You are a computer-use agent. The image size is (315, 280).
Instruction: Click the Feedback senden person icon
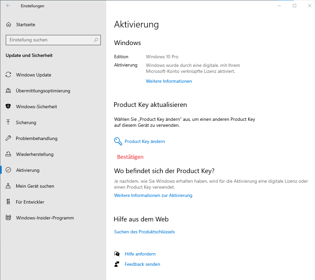click(117, 264)
